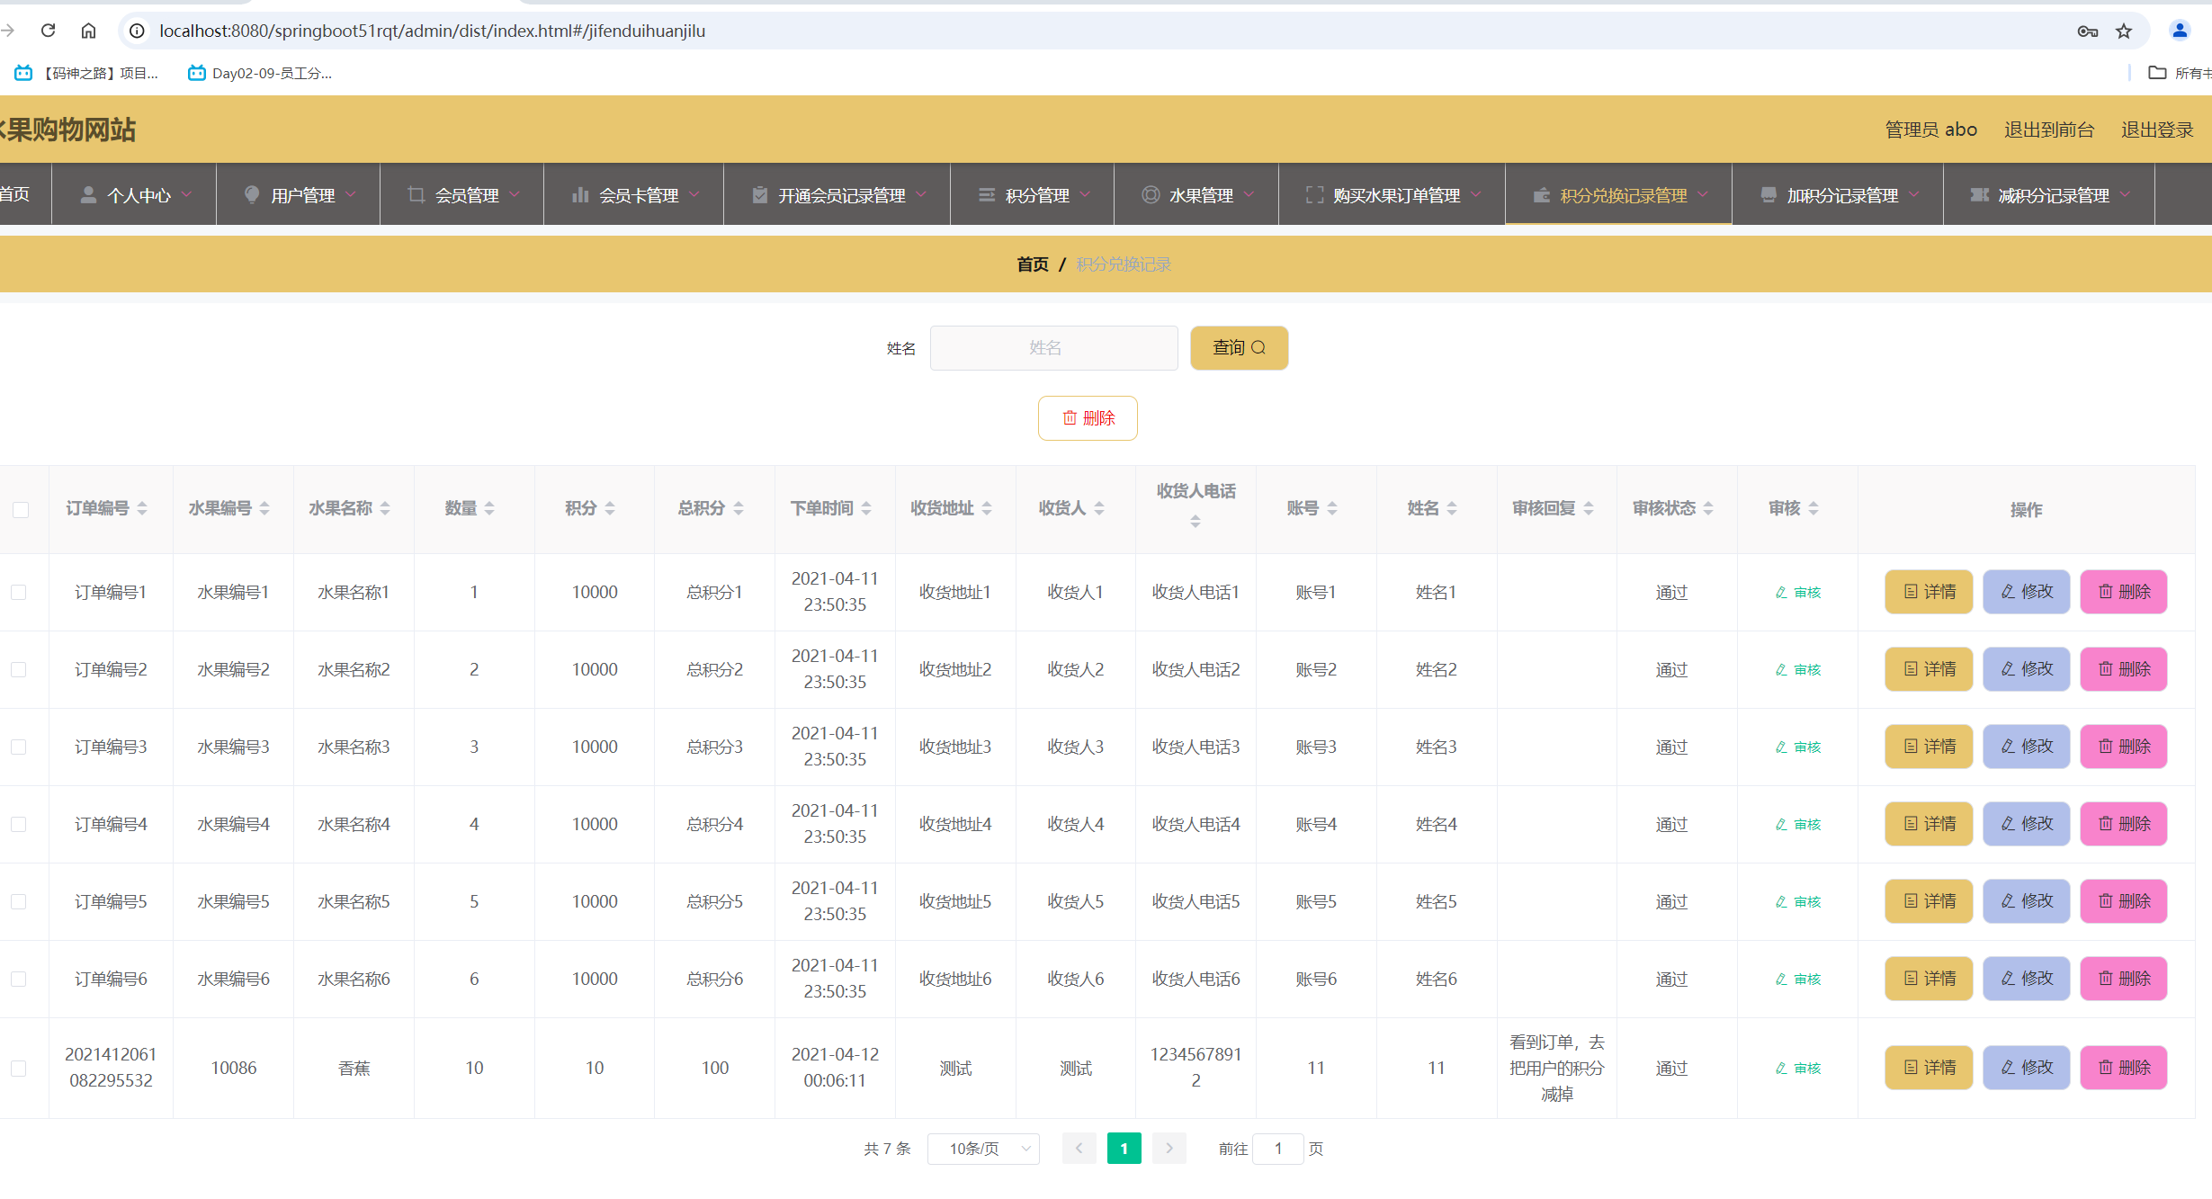Open browser profile avatar icon
This screenshot has height=1199, width=2212.
coord(2180,31)
